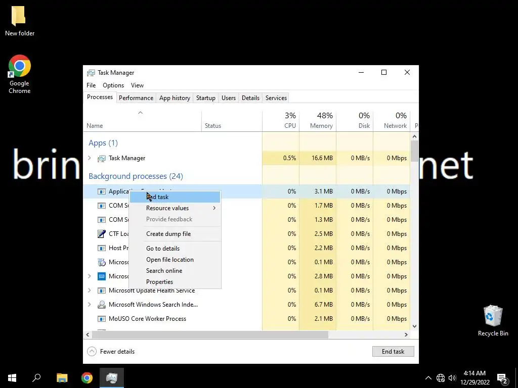Show hidden tray icons arrow
Screen dimensions: 518x388
pyautogui.click(x=428, y=378)
